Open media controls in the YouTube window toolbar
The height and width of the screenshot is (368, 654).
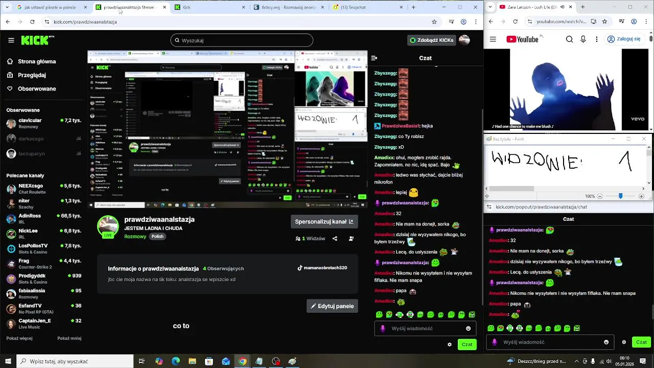pos(622,22)
